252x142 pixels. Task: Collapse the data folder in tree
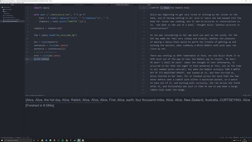[x=6, y=11]
